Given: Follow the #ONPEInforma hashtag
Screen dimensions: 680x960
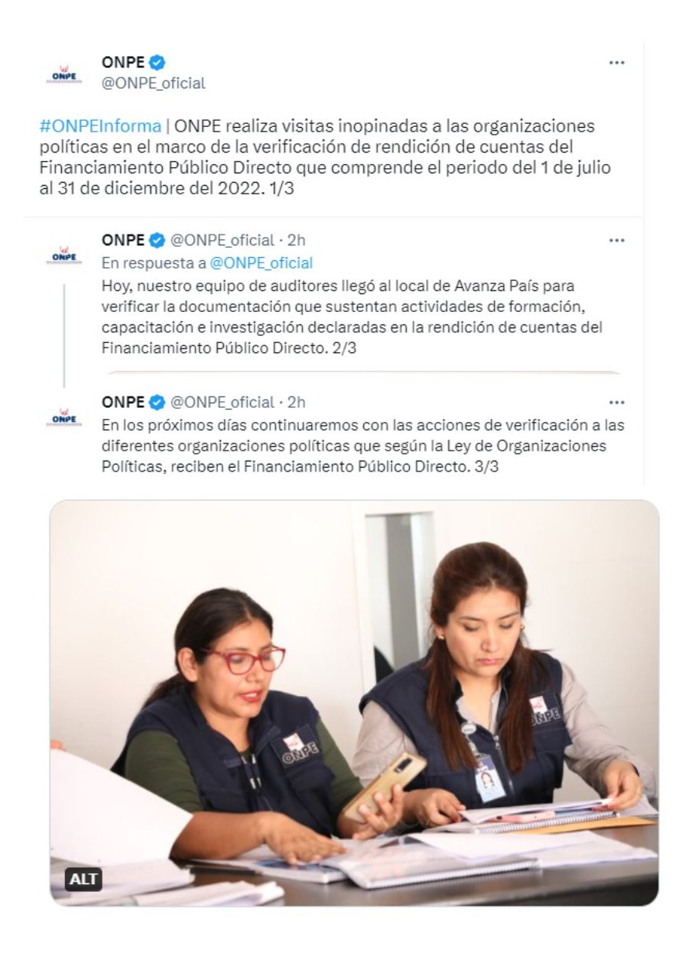Looking at the screenshot, I should (x=100, y=126).
